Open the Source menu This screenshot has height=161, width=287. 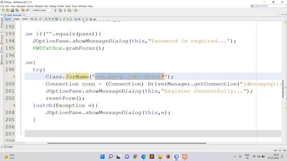coord(30,6)
